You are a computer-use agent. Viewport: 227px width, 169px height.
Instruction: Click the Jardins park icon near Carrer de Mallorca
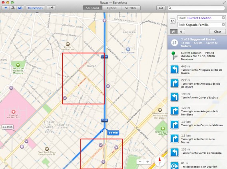(x=163, y=128)
